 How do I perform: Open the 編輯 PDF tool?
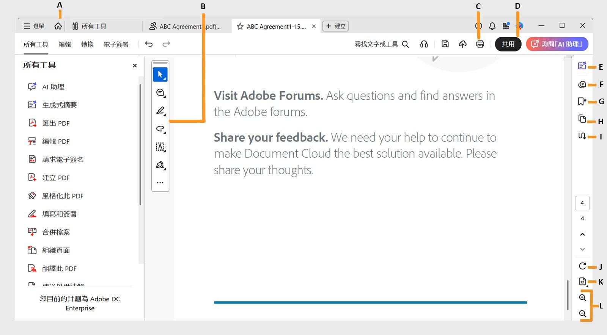tap(49, 141)
